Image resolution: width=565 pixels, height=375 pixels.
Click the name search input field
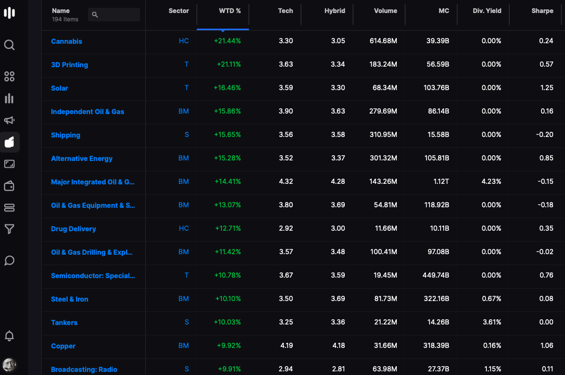114,15
